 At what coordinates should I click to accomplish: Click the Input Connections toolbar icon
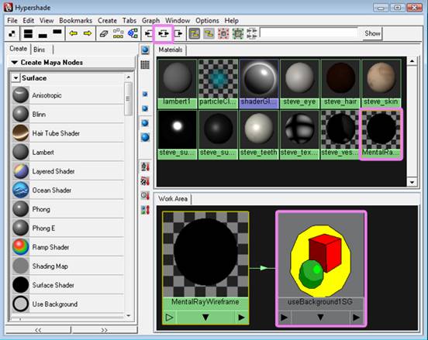(149, 33)
